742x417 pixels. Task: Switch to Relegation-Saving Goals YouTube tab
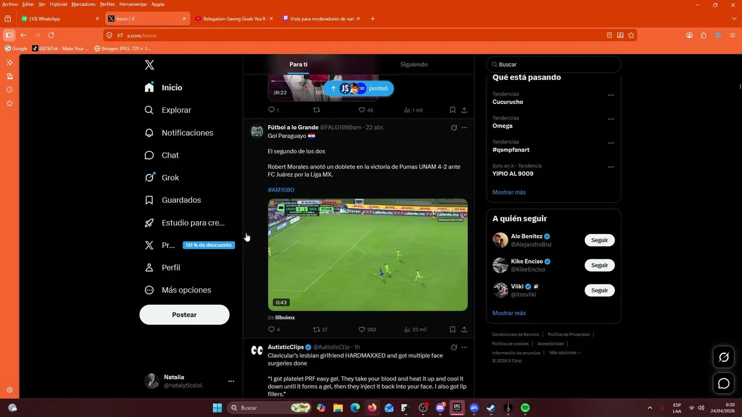click(234, 19)
